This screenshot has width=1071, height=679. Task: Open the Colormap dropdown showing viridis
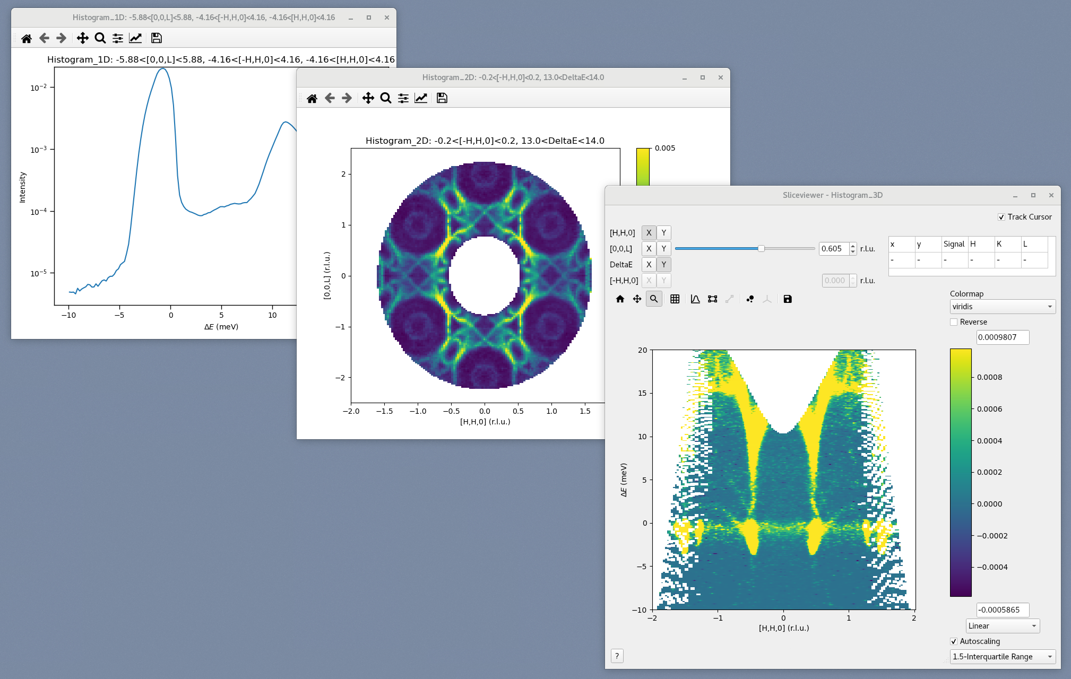click(1002, 307)
